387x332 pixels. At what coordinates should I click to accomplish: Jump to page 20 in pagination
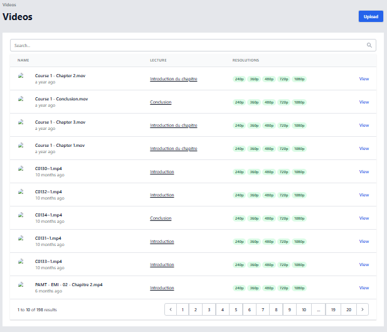point(348,309)
